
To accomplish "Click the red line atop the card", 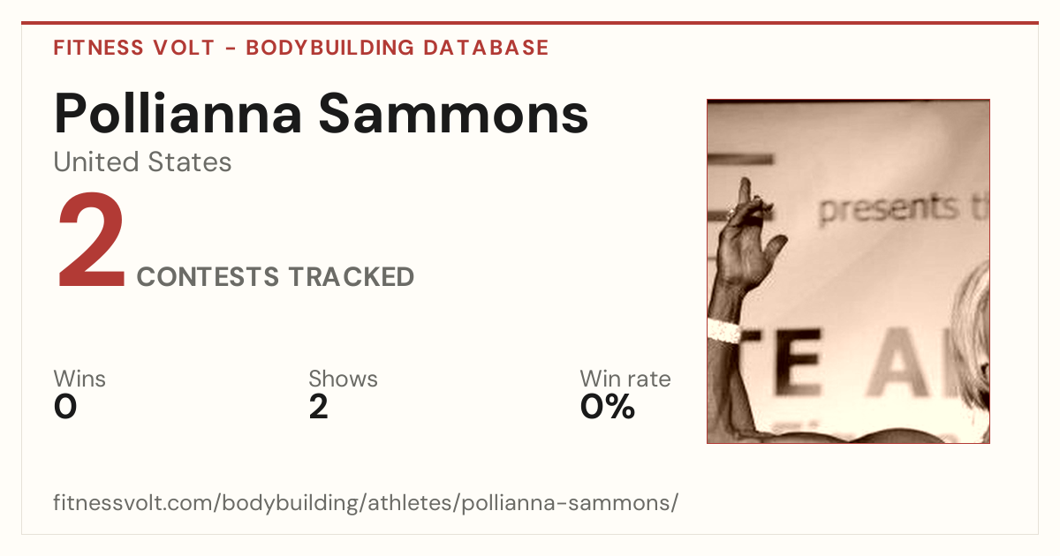I will (530, 23).
